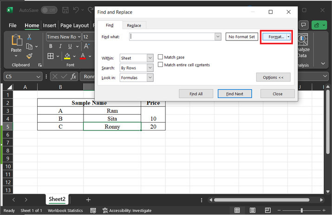Image resolution: width=332 pixels, height=215 pixels.
Task: Click the Insert Function fx icon
Action: 73,77
